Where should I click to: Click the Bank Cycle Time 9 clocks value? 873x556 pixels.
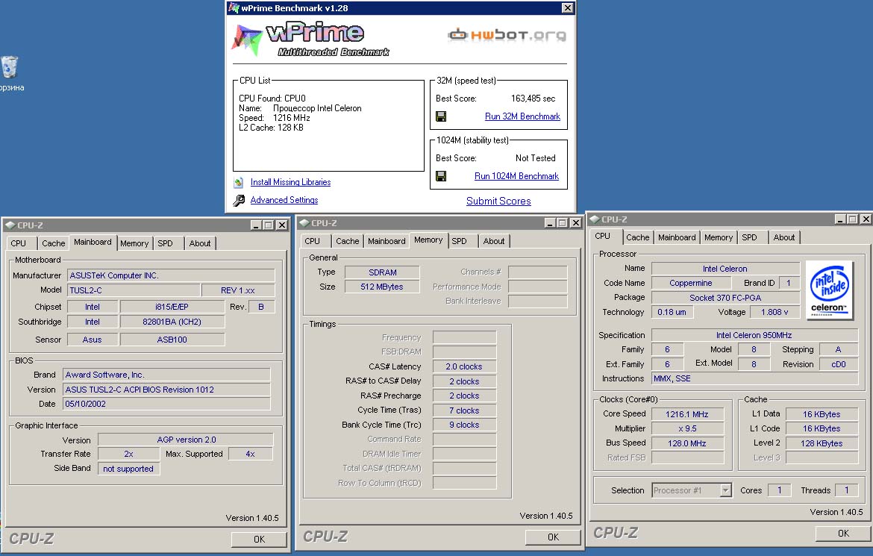[x=464, y=425]
